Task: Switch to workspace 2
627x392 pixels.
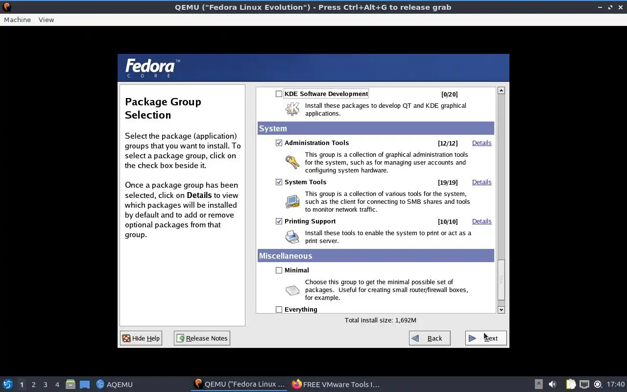Action: (x=33, y=384)
